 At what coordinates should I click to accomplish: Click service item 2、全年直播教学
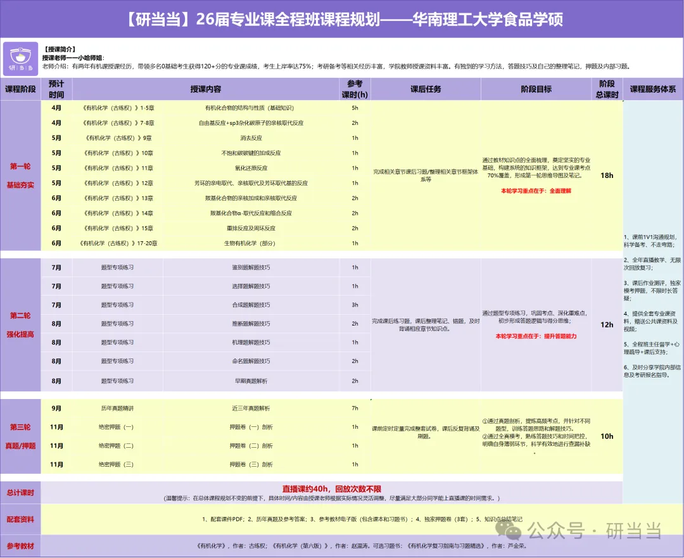(652, 264)
